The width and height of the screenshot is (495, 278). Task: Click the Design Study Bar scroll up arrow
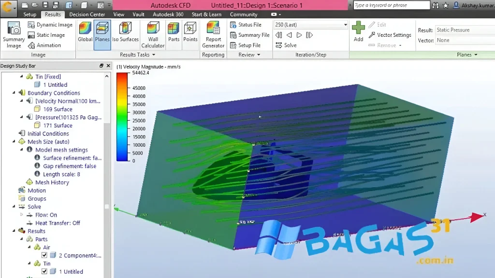107,76
